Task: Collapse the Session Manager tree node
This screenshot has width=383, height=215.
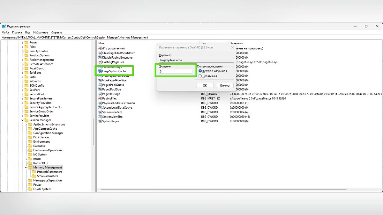Action: point(23,120)
